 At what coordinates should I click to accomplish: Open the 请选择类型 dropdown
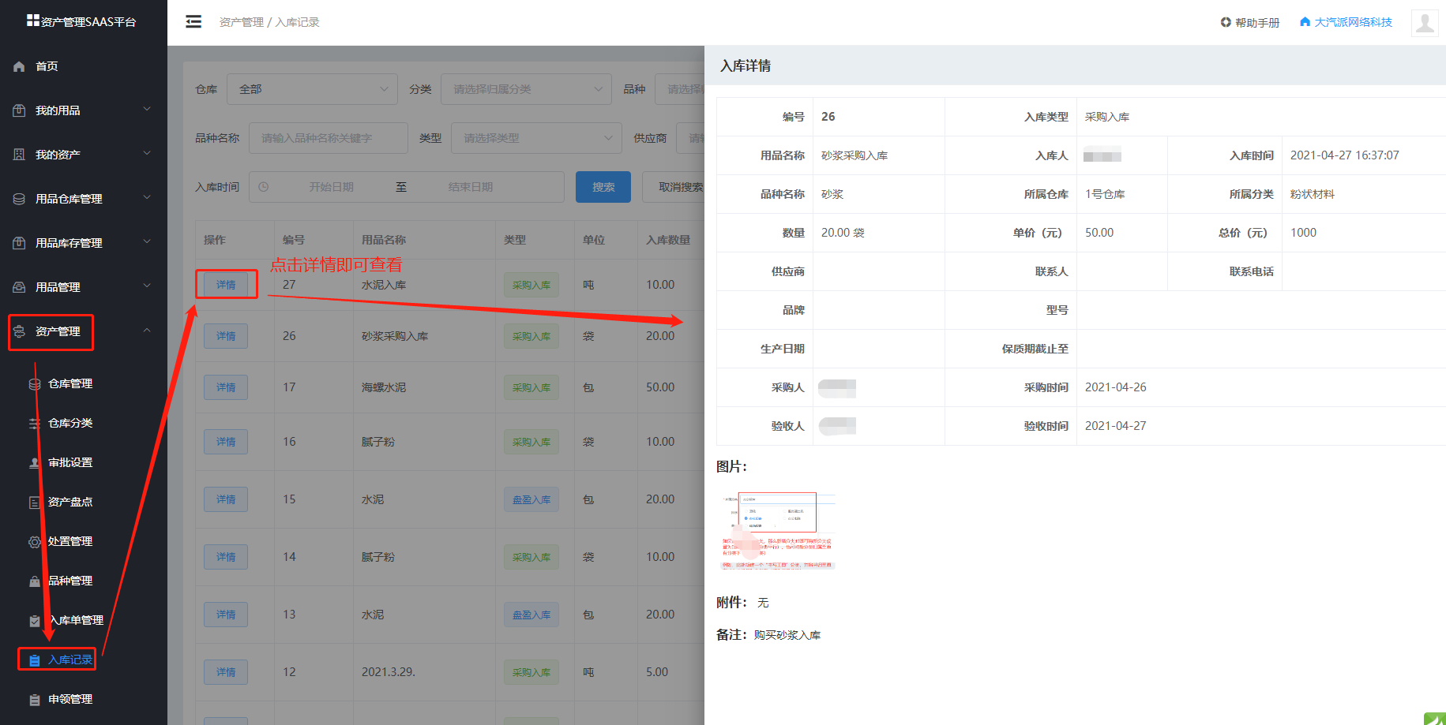coord(536,138)
